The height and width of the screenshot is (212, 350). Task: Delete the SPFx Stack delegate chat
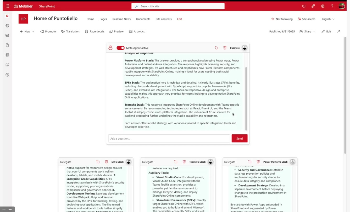point(106,162)
